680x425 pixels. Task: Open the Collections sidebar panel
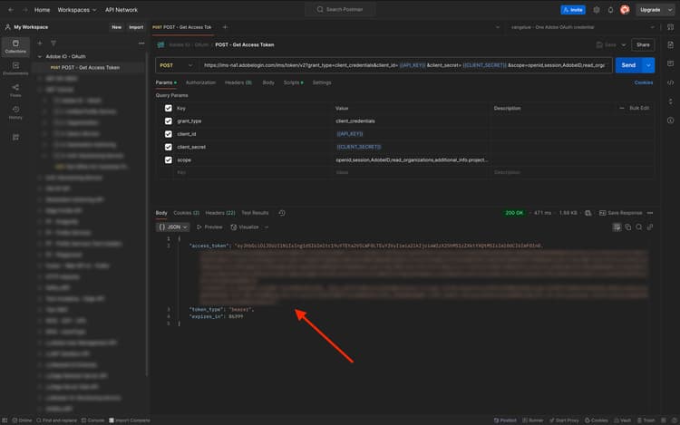(15, 46)
